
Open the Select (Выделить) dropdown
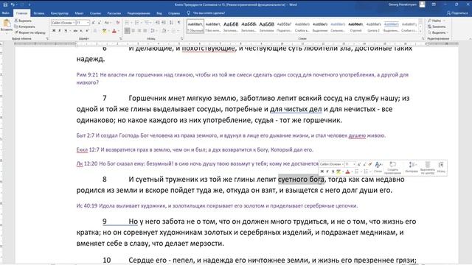tap(437, 32)
